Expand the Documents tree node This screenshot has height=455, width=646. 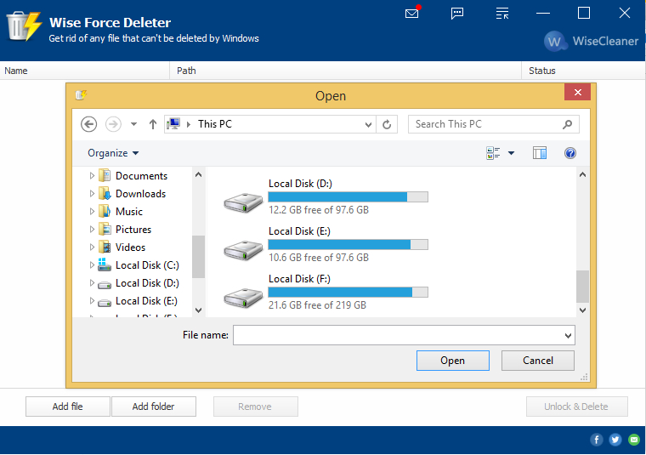point(92,175)
